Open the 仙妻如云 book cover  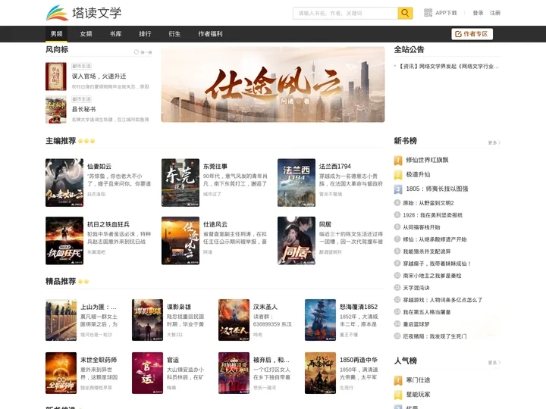click(64, 183)
